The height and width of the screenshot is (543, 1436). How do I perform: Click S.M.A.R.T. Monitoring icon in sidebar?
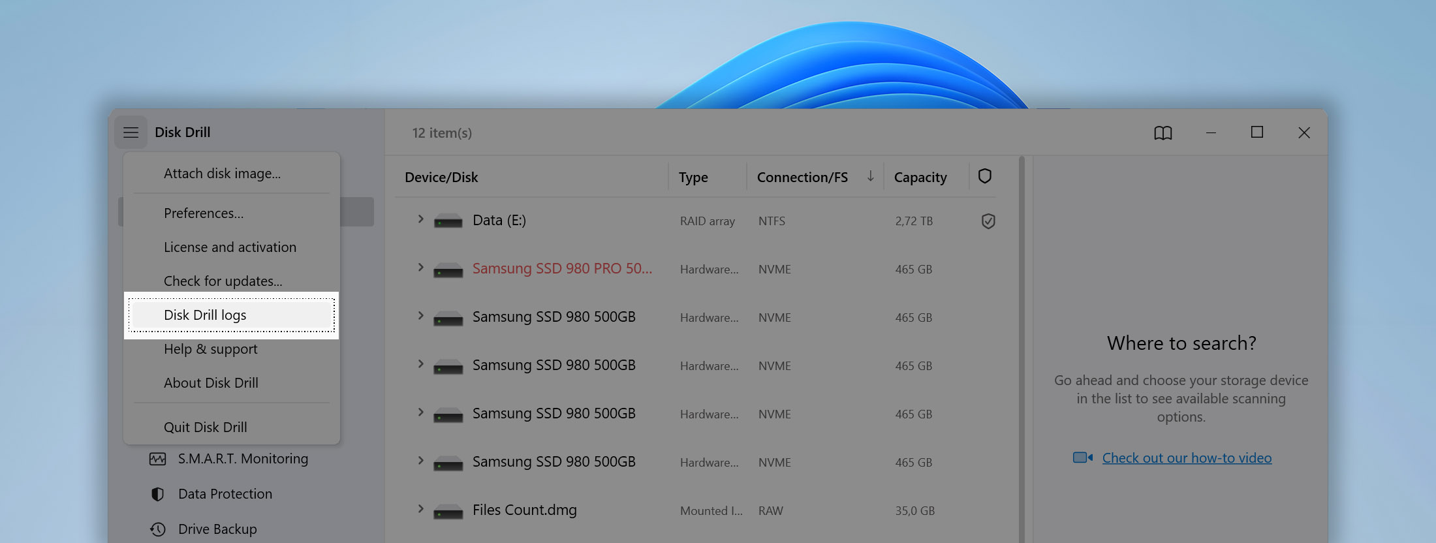click(x=157, y=459)
